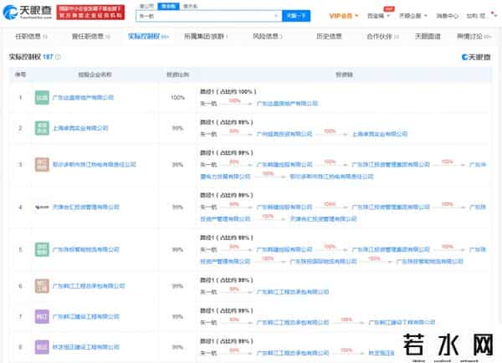Click the info icon beside 实际控制权 187
502x363 pixels.
coord(58,57)
